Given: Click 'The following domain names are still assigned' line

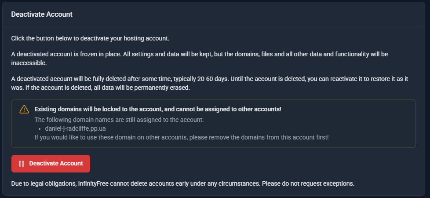Looking at the screenshot, I should (119, 119).
